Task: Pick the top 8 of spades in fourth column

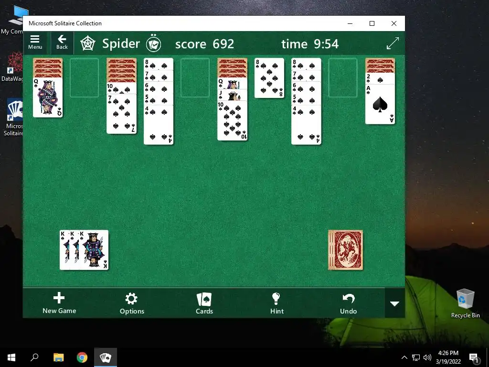Action: [159, 64]
